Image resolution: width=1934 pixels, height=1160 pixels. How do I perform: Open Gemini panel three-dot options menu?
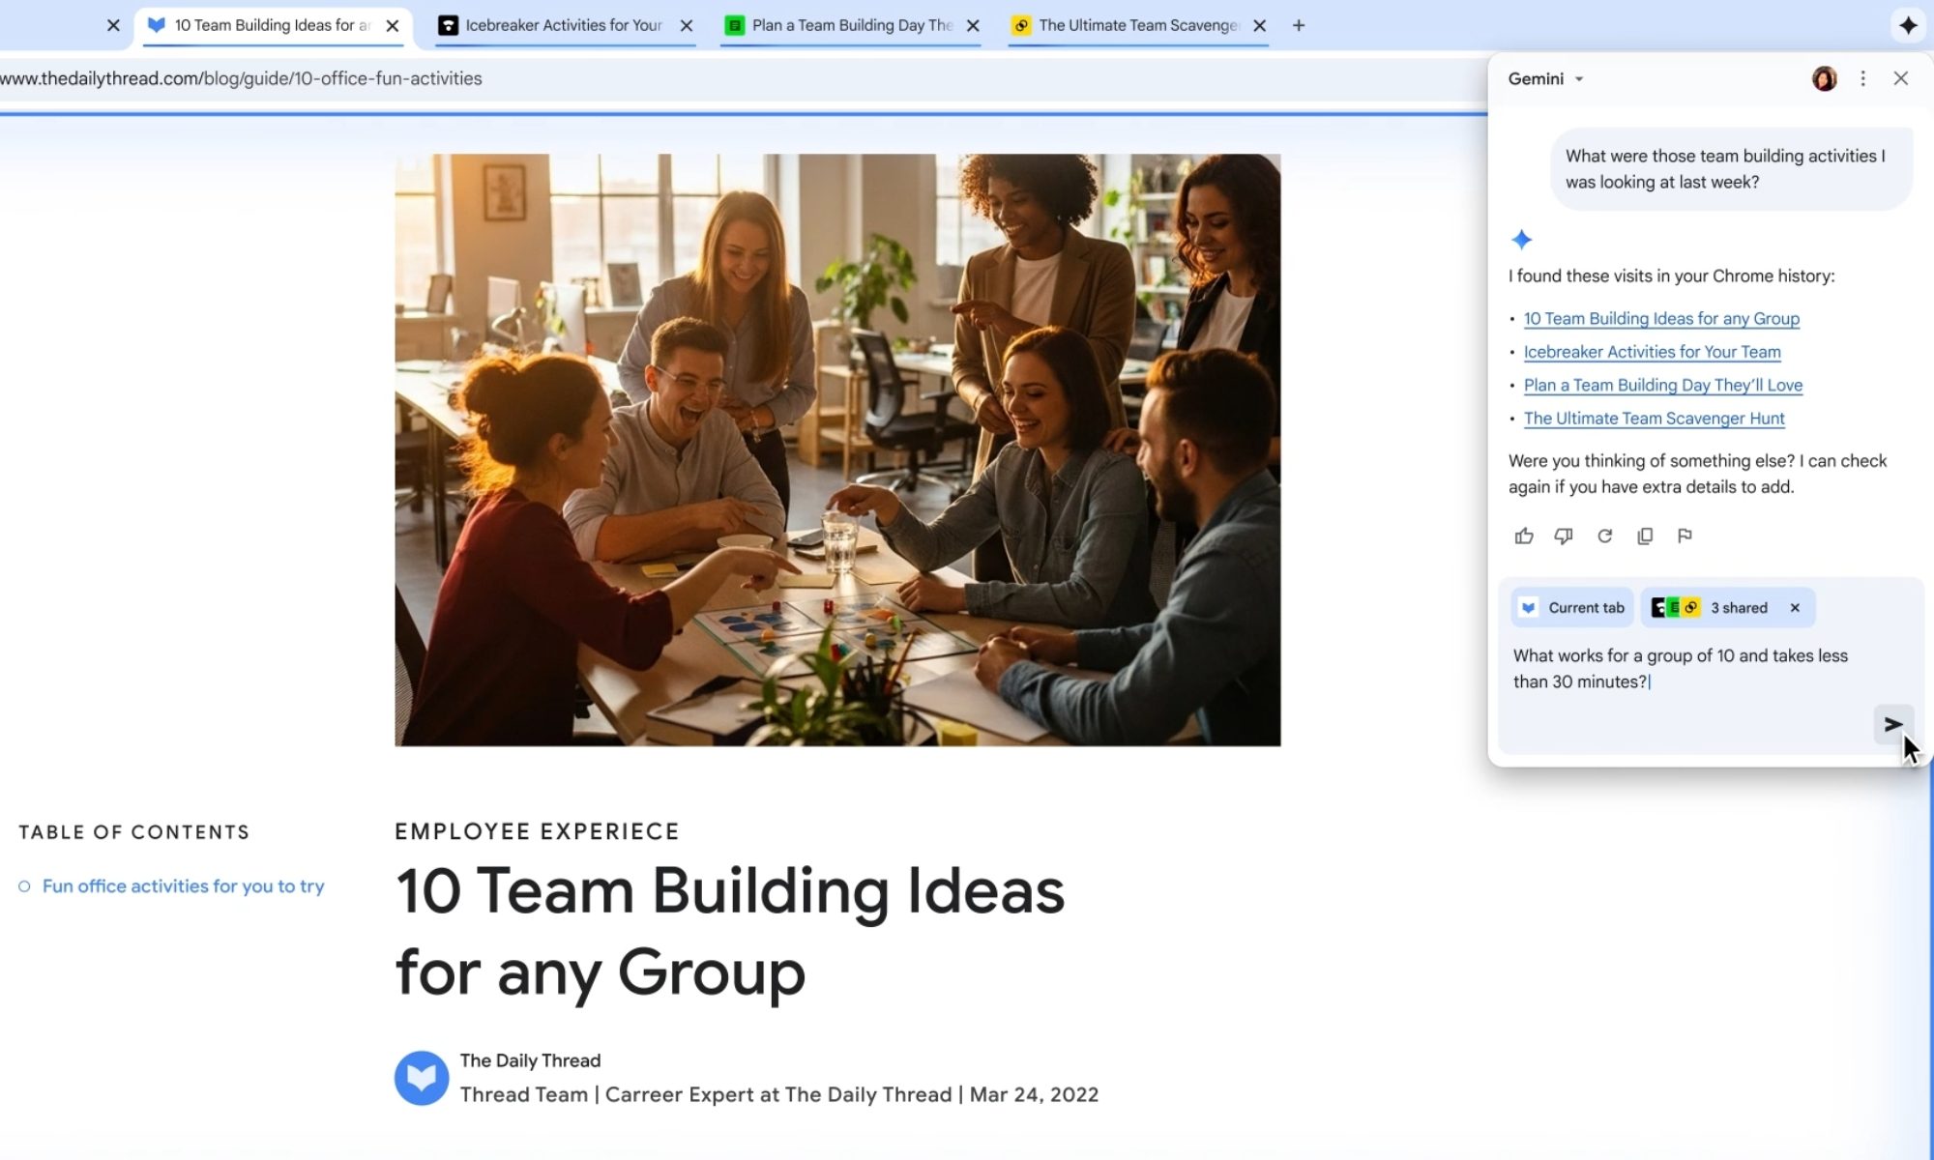pyautogui.click(x=1862, y=79)
